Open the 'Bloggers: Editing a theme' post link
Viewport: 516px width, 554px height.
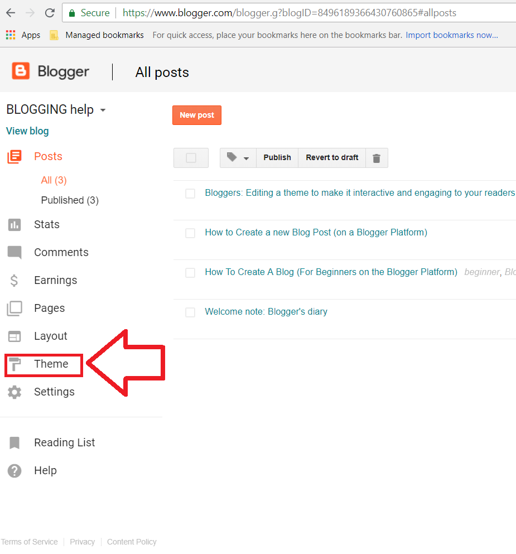[x=360, y=193]
